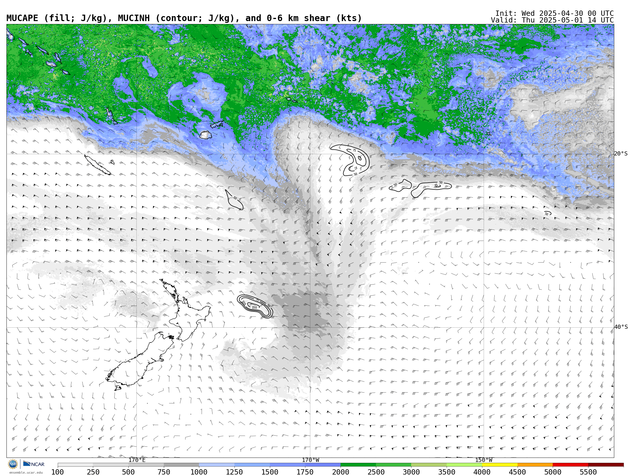Click the 250 color bar label

[x=93, y=472]
